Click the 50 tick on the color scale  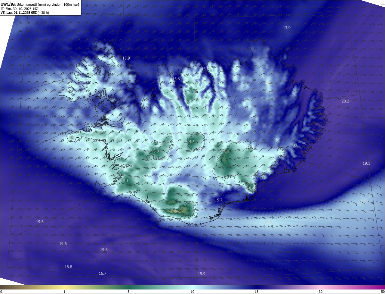coord(383,292)
